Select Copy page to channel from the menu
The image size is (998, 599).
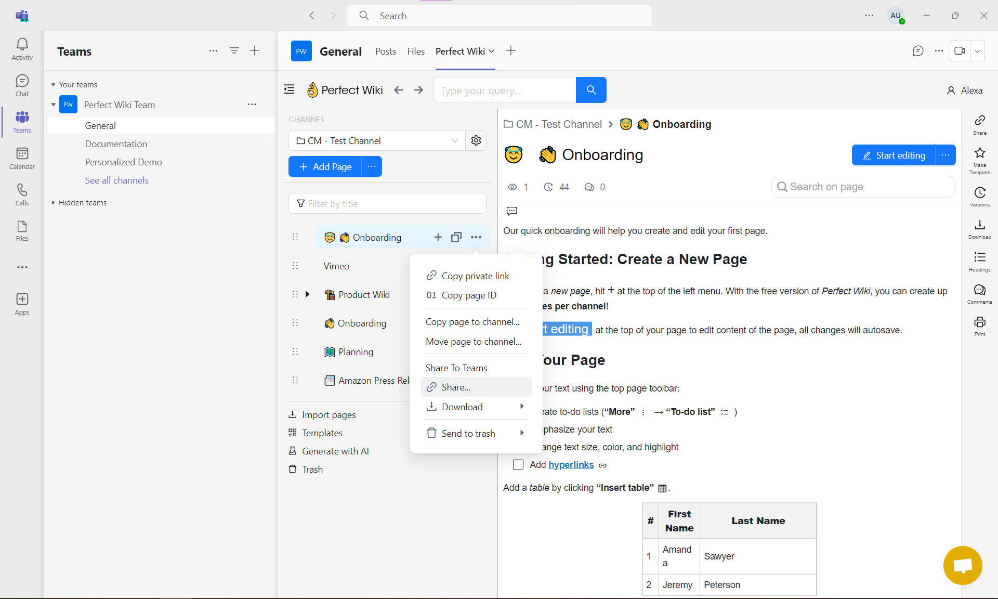[471, 321]
